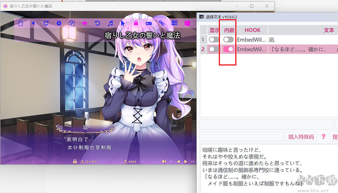Click the pink padlock icon in top toolbar
Screen dimensions: 338x193
pos(136,23)
